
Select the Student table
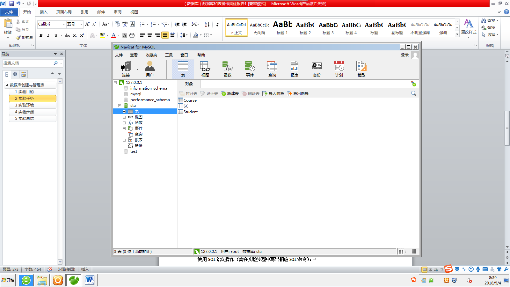click(188, 112)
